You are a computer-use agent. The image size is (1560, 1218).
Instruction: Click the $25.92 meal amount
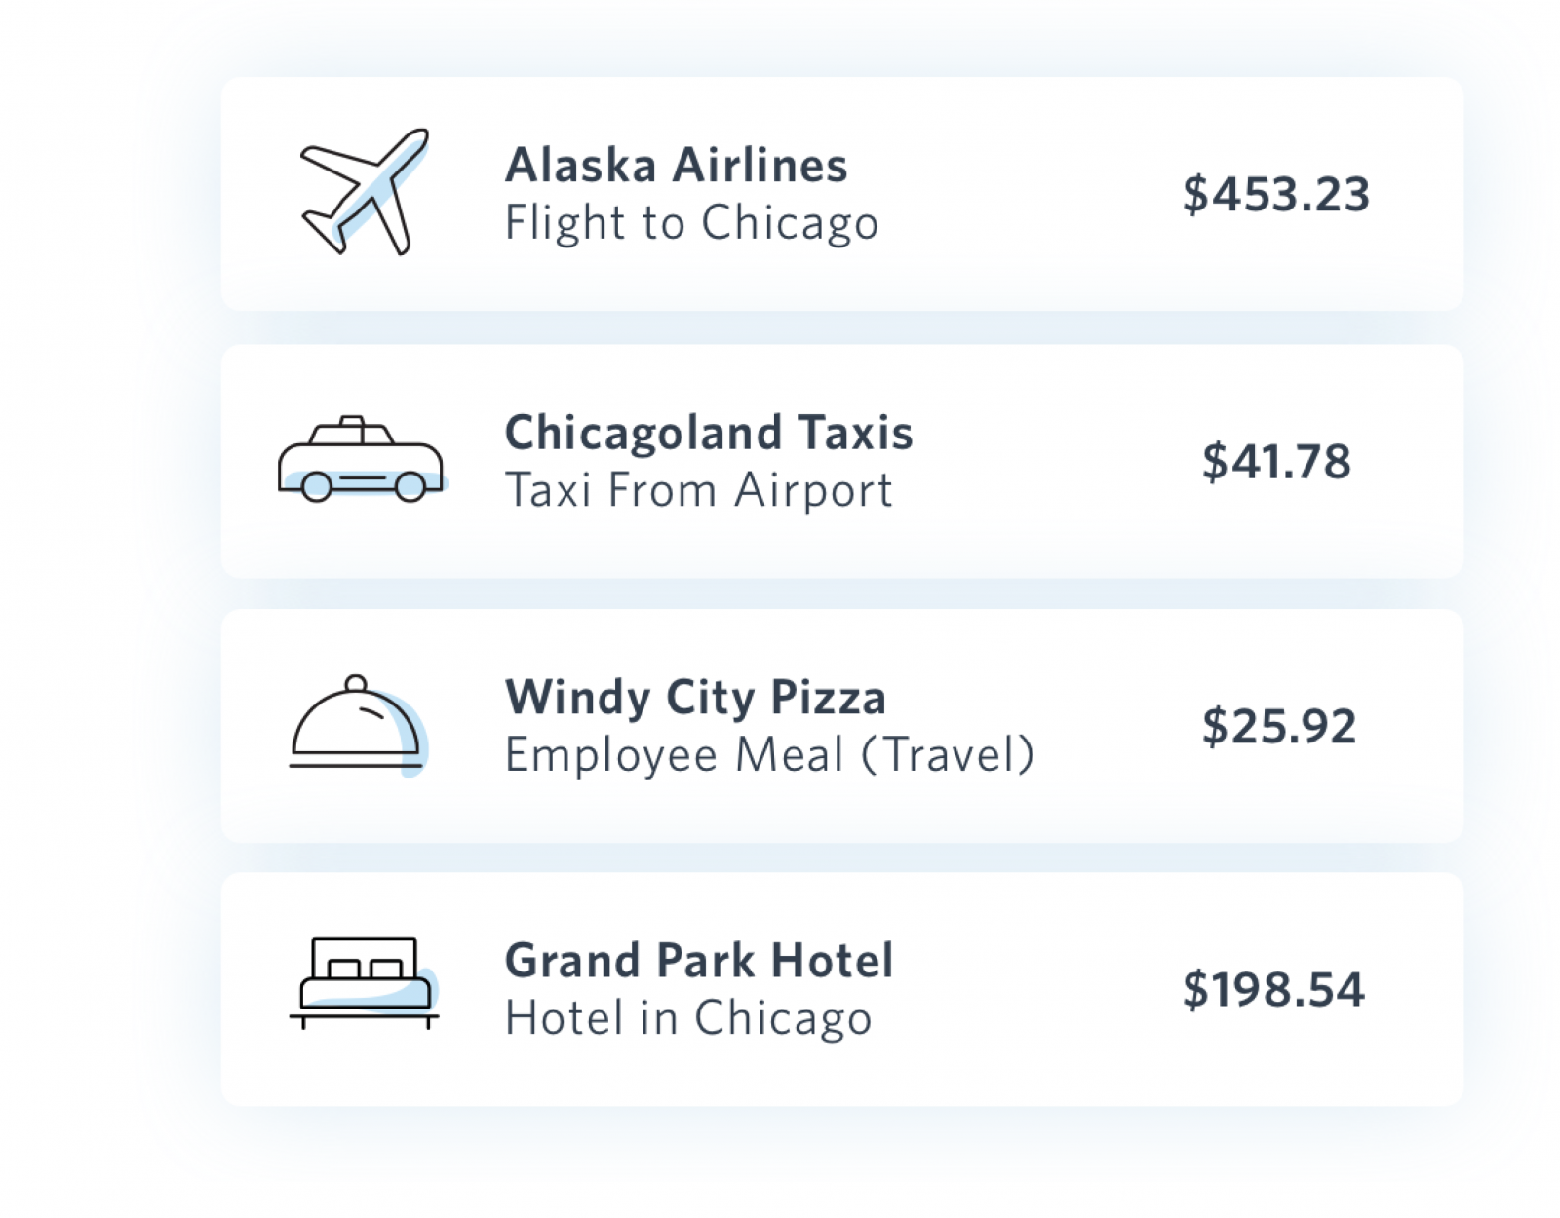1278,726
